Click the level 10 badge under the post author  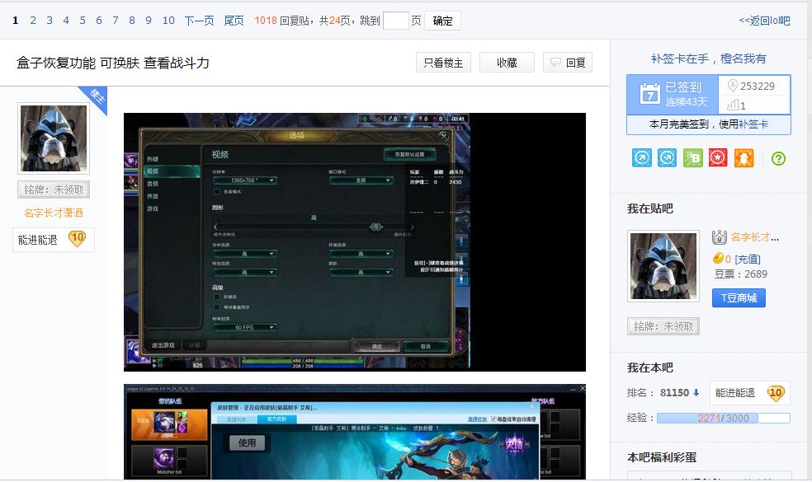(78, 238)
